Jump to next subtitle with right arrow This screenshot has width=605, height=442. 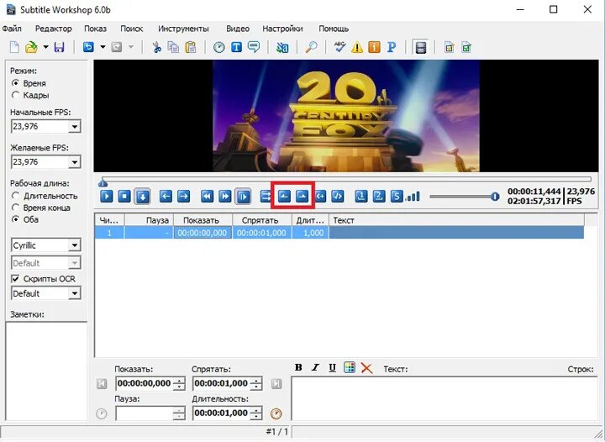click(x=184, y=197)
